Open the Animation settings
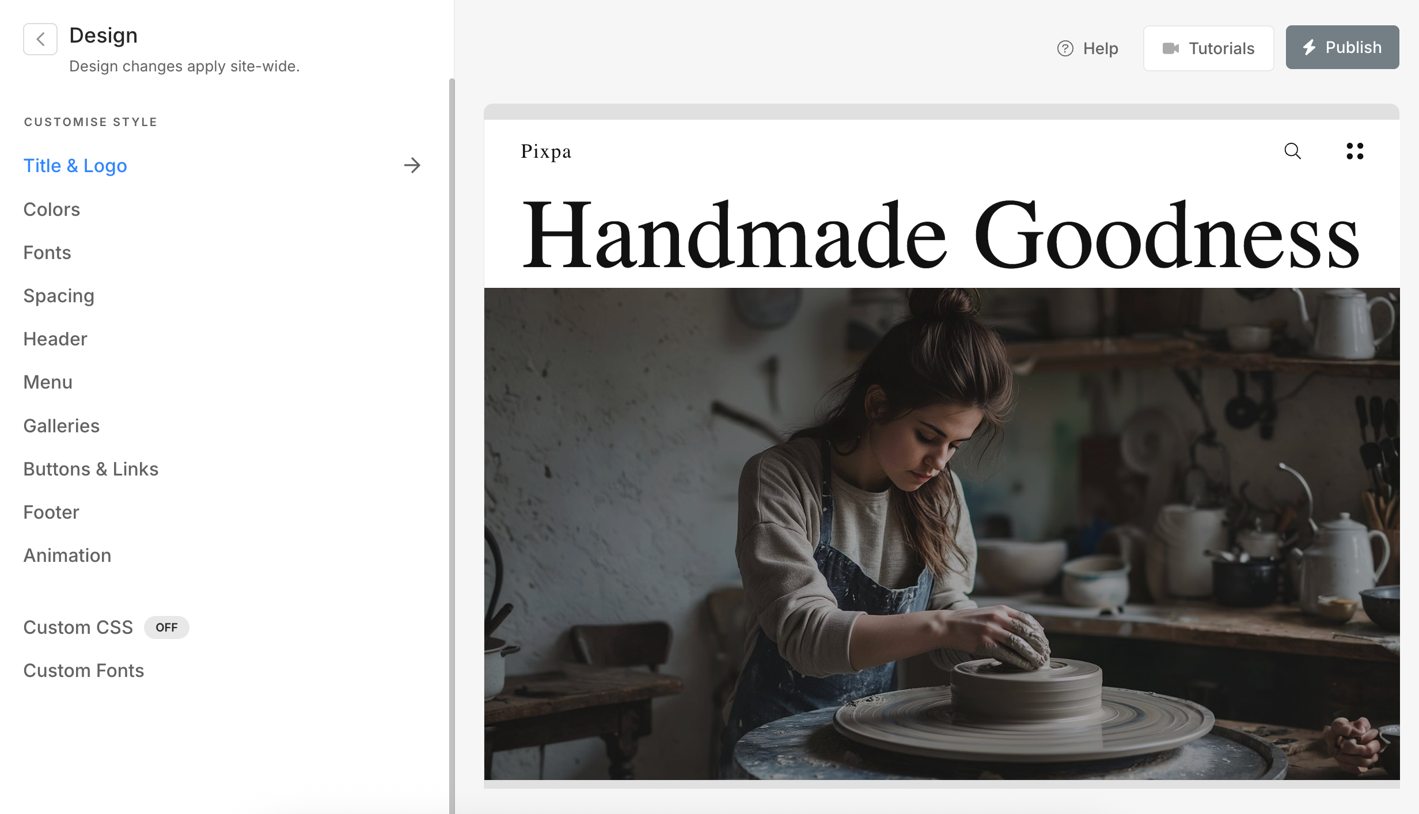This screenshot has height=814, width=1419. 67,556
